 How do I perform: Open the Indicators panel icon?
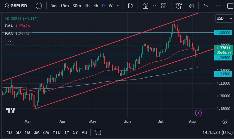(146, 6)
